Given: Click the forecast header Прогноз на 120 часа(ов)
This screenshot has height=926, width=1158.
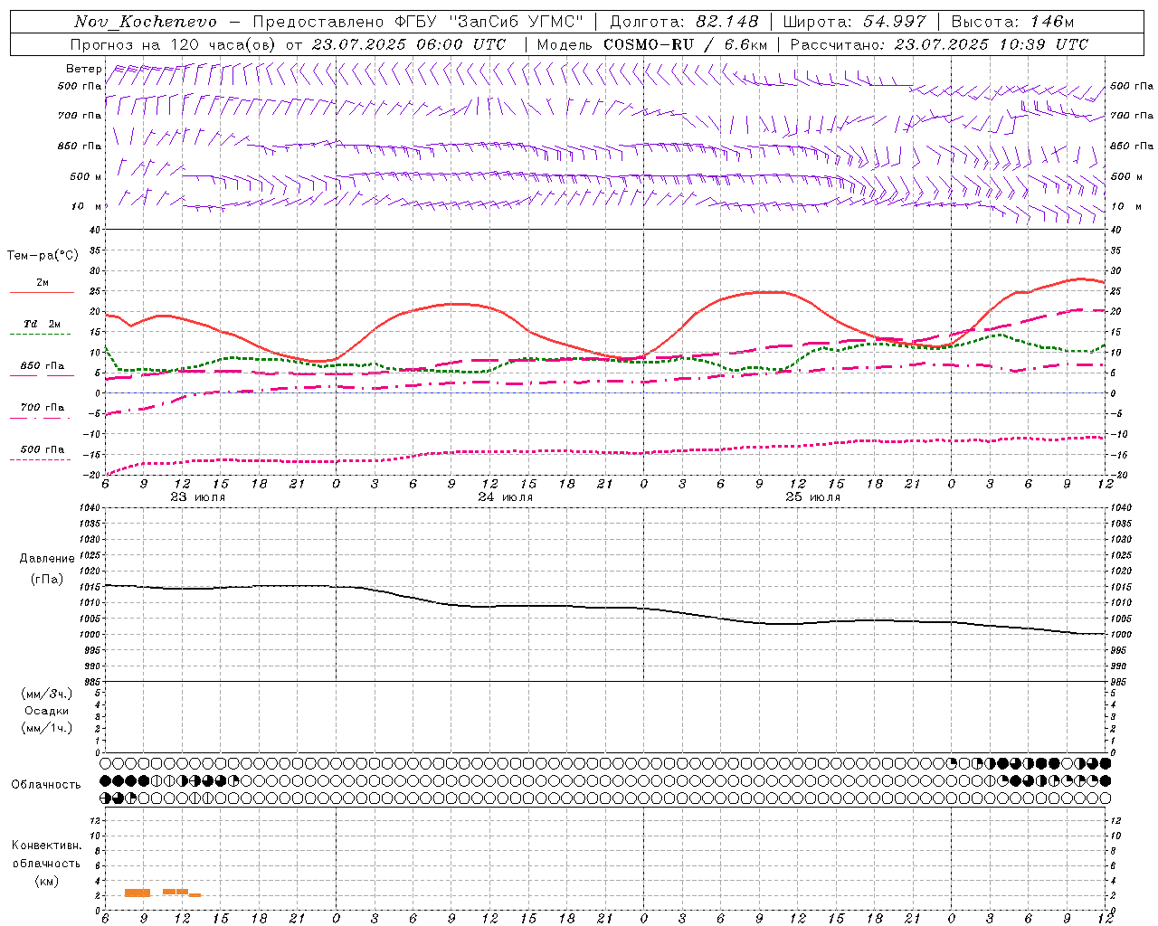Looking at the screenshot, I should [175, 44].
